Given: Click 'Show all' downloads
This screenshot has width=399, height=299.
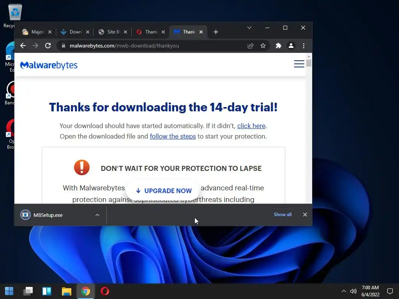Looking at the screenshot, I should pyautogui.click(x=282, y=215).
